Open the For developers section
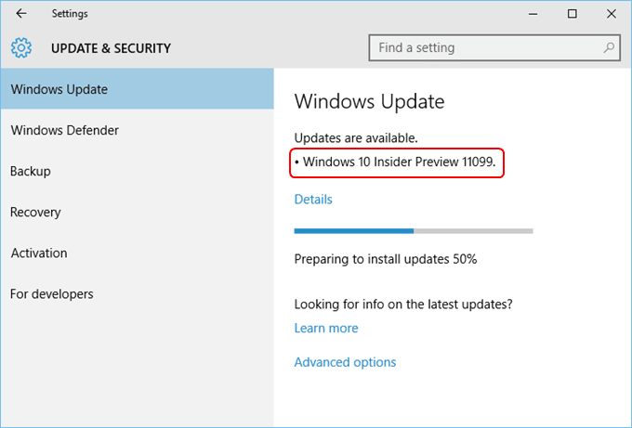This screenshot has width=632, height=428. pos(137,294)
